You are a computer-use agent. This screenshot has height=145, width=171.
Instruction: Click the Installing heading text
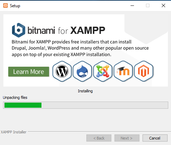click(85, 91)
